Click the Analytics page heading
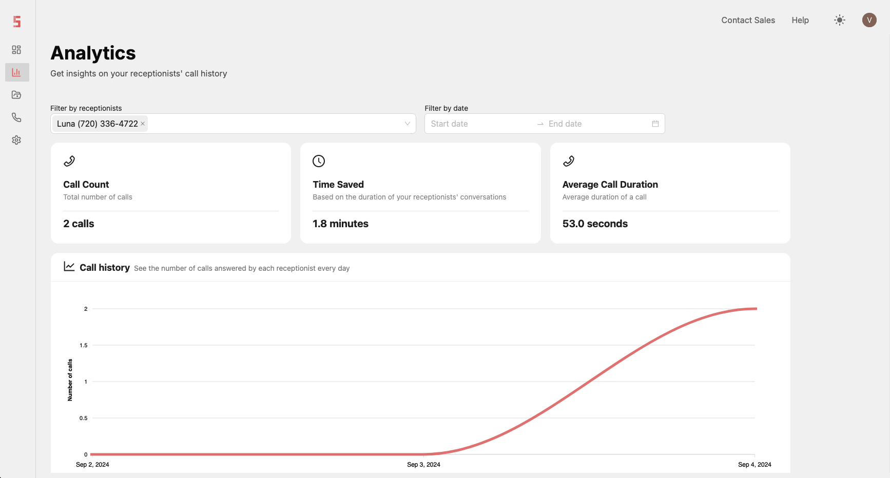Viewport: 890px width, 478px height. point(93,52)
